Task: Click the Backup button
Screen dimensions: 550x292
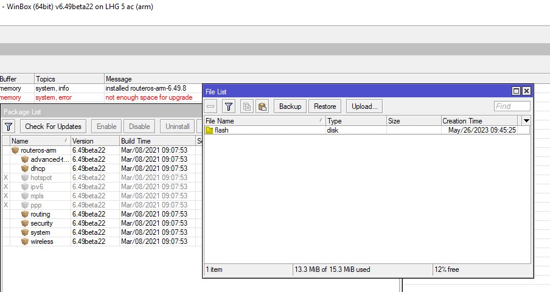Action: [290, 106]
